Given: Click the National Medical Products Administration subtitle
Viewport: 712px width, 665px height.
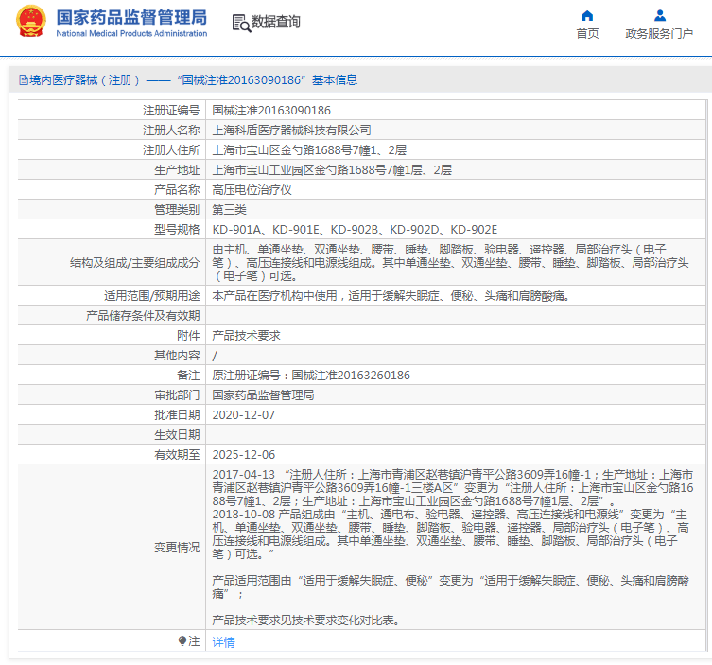Looking at the screenshot, I should [x=131, y=34].
